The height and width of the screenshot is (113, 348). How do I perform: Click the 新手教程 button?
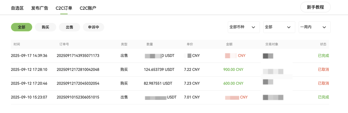(x=315, y=7)
